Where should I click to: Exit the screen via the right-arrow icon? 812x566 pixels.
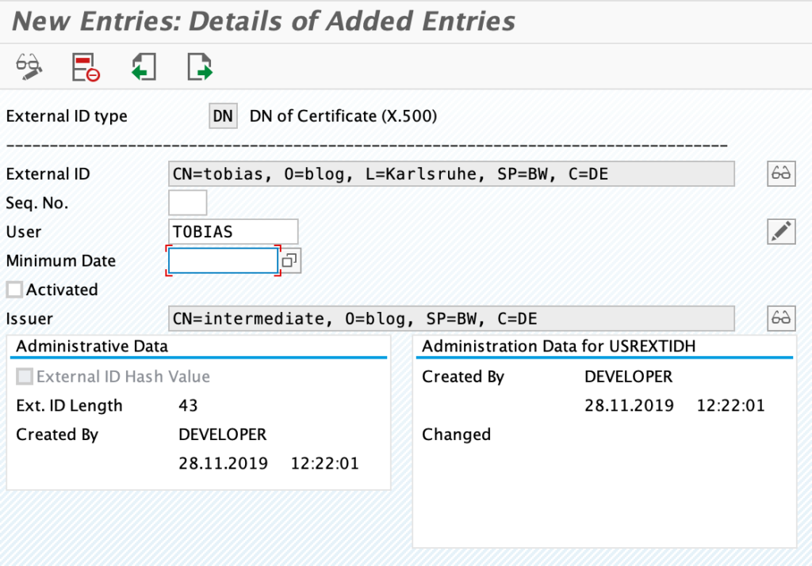(x=200, y=66)
